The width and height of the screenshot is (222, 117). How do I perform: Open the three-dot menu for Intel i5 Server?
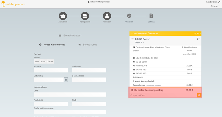point(198,39)
